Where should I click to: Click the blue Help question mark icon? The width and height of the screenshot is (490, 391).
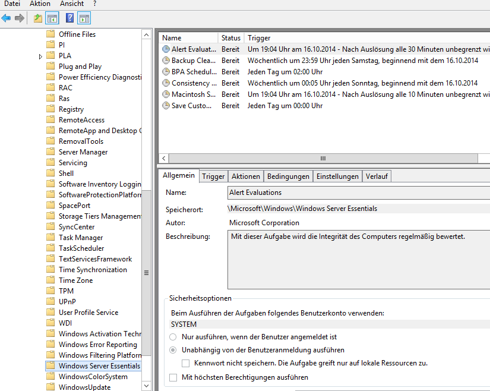tap(70, 18)
